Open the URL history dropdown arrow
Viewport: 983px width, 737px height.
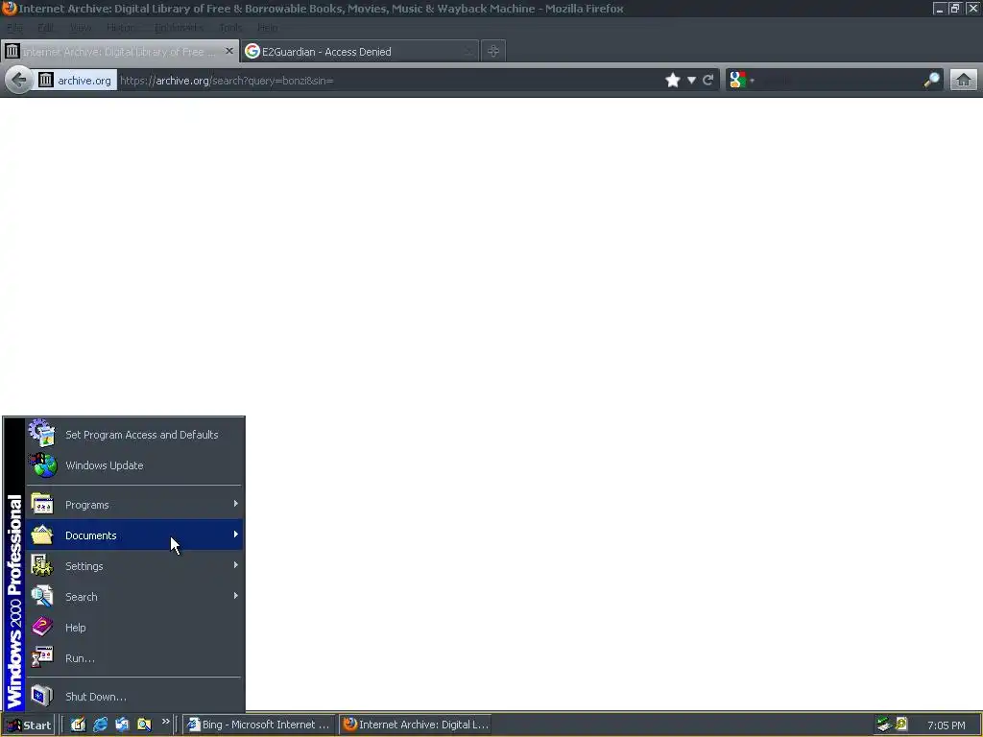click(x=691, y=81)
